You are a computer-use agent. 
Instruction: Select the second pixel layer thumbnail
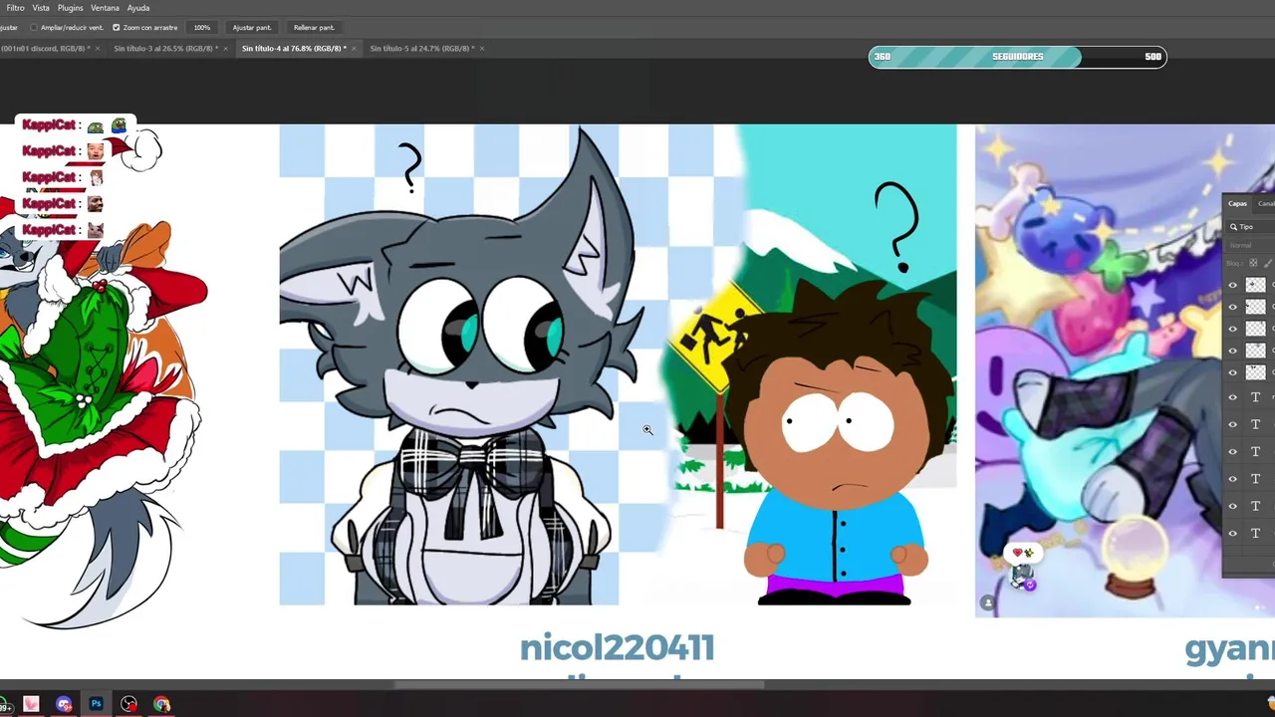1255,307
